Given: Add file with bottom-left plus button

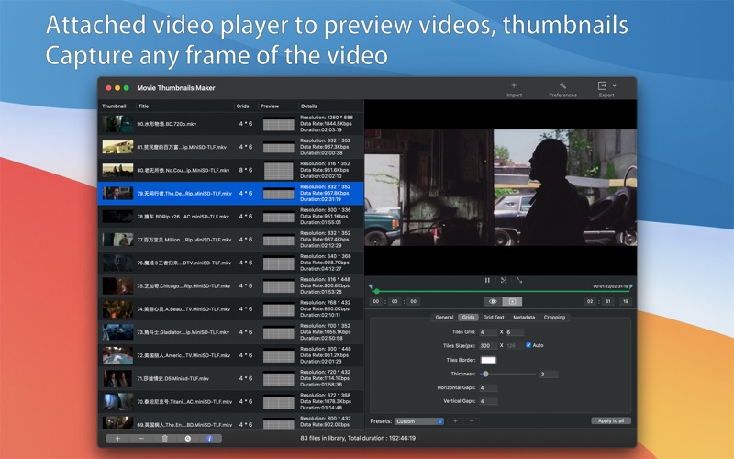Looking at the screenshot, I should pyautogui.click(x=117, y=439).
